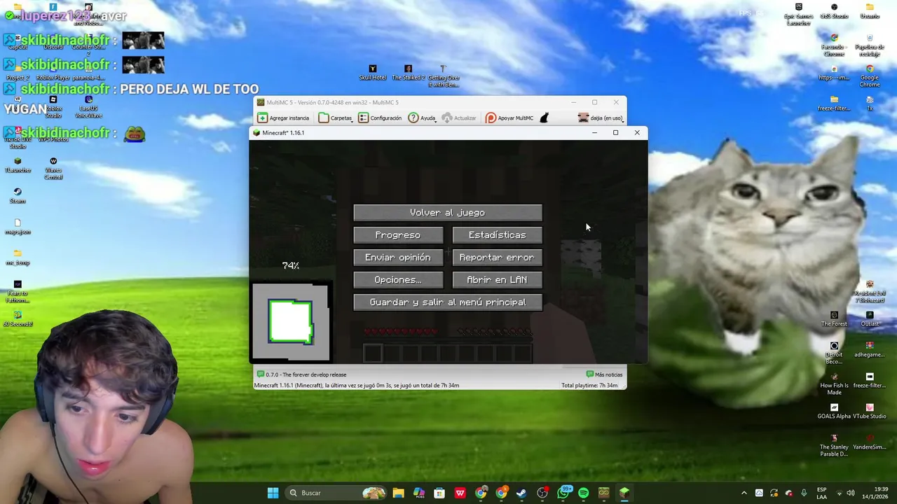Click Actualizar in MultiMC toolbar
Viewport: 897px width, 504px height.
(x=459, y=118)
